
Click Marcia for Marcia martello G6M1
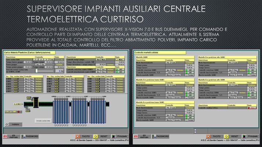coord(169,75)
